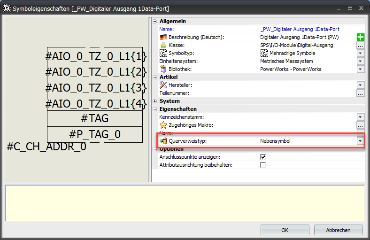Click the Symboltyp icon in the label column

[x=163, y=53]
